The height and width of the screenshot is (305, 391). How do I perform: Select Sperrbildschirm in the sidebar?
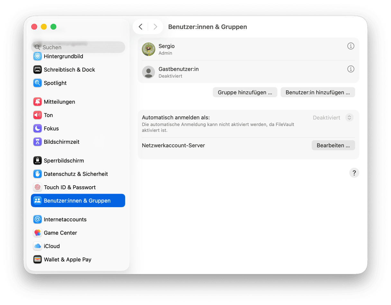point(64,161)
